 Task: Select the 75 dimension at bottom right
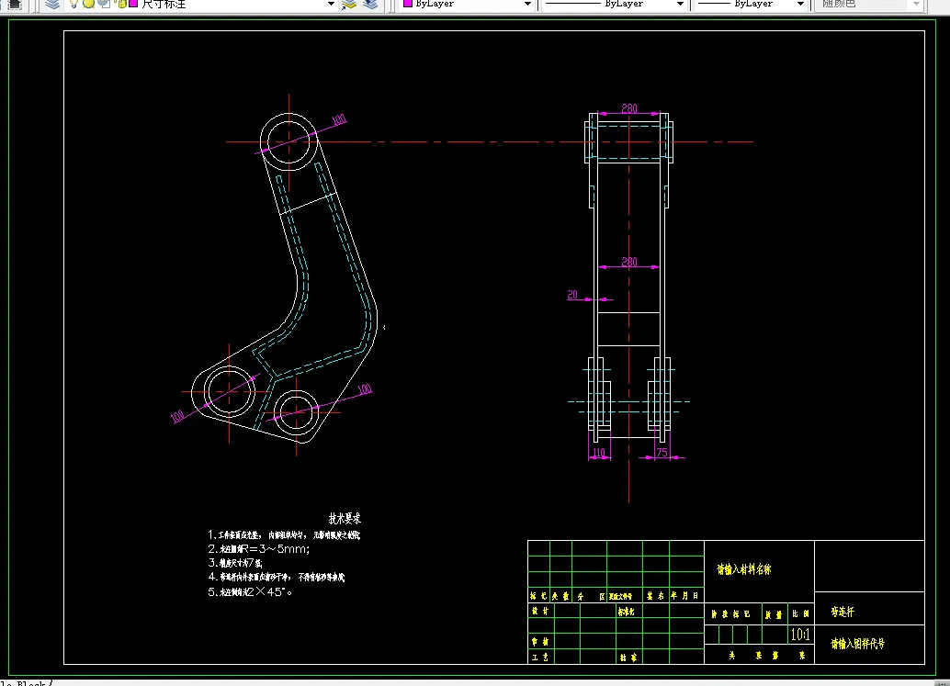[662, 453]
